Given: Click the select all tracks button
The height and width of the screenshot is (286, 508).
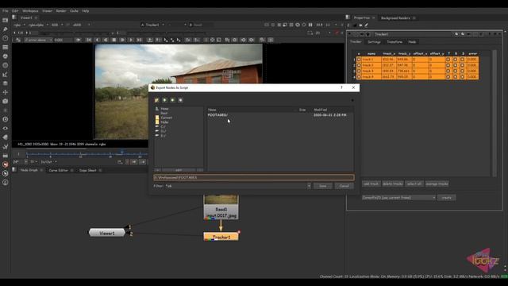Looking at the screenshot, I should tap(414, 184).
